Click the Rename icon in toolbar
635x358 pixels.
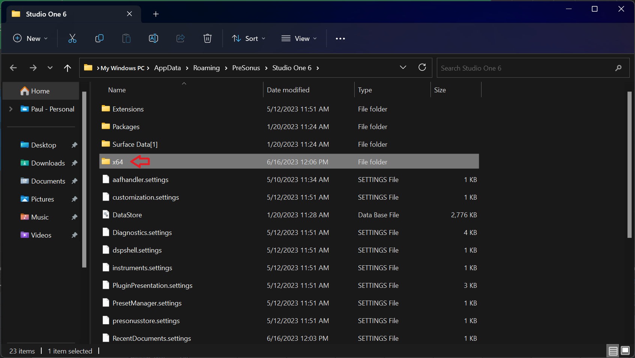[153, 38]
